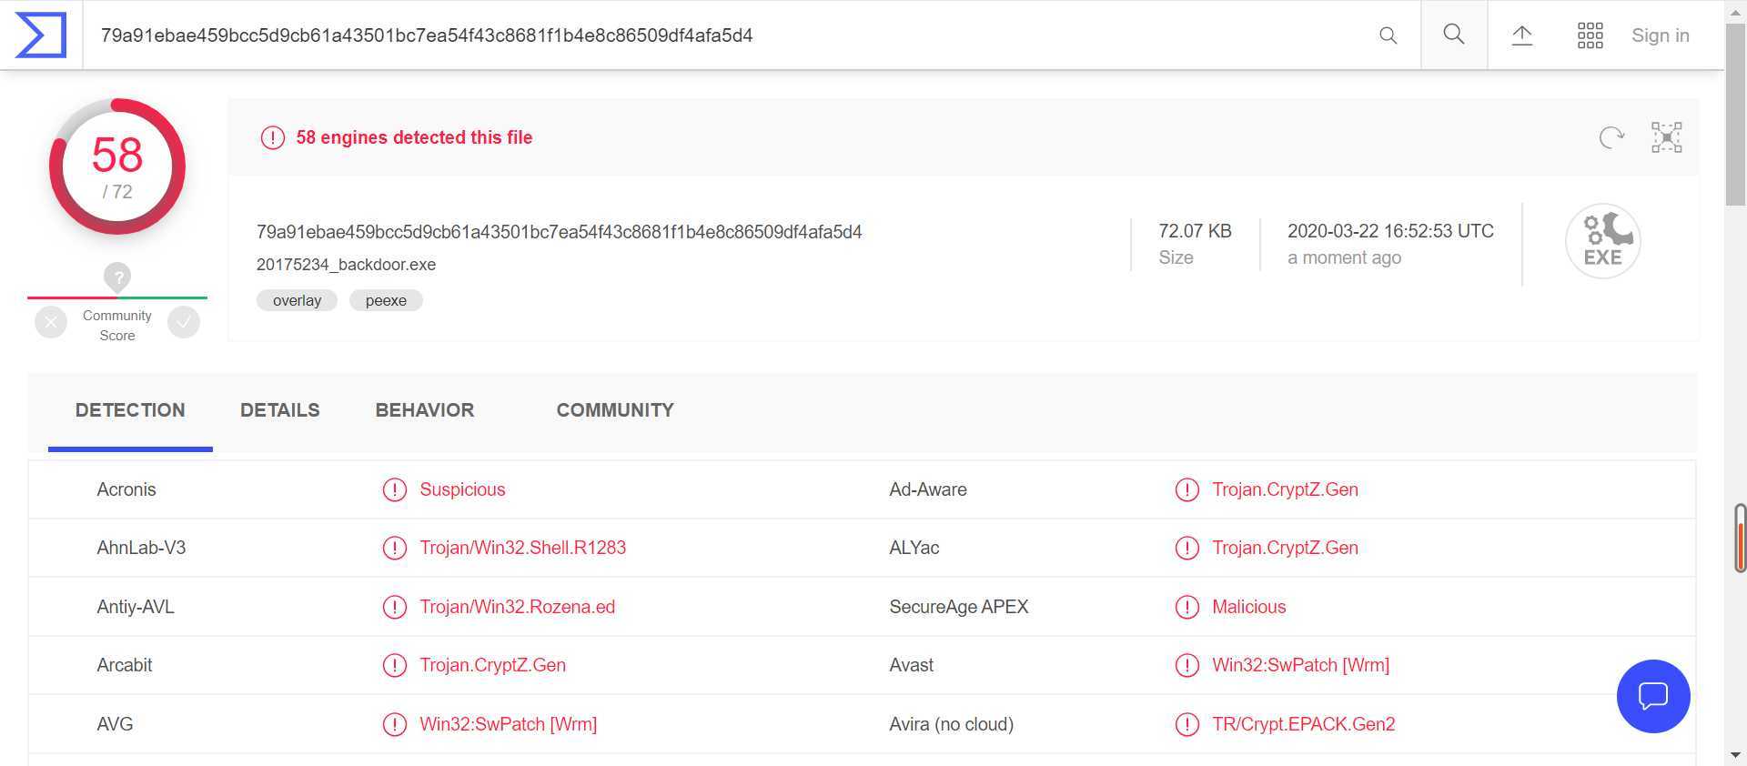1747x766 pixels.
Task: Click the EXE file type icon
Action: (1602, 241)
